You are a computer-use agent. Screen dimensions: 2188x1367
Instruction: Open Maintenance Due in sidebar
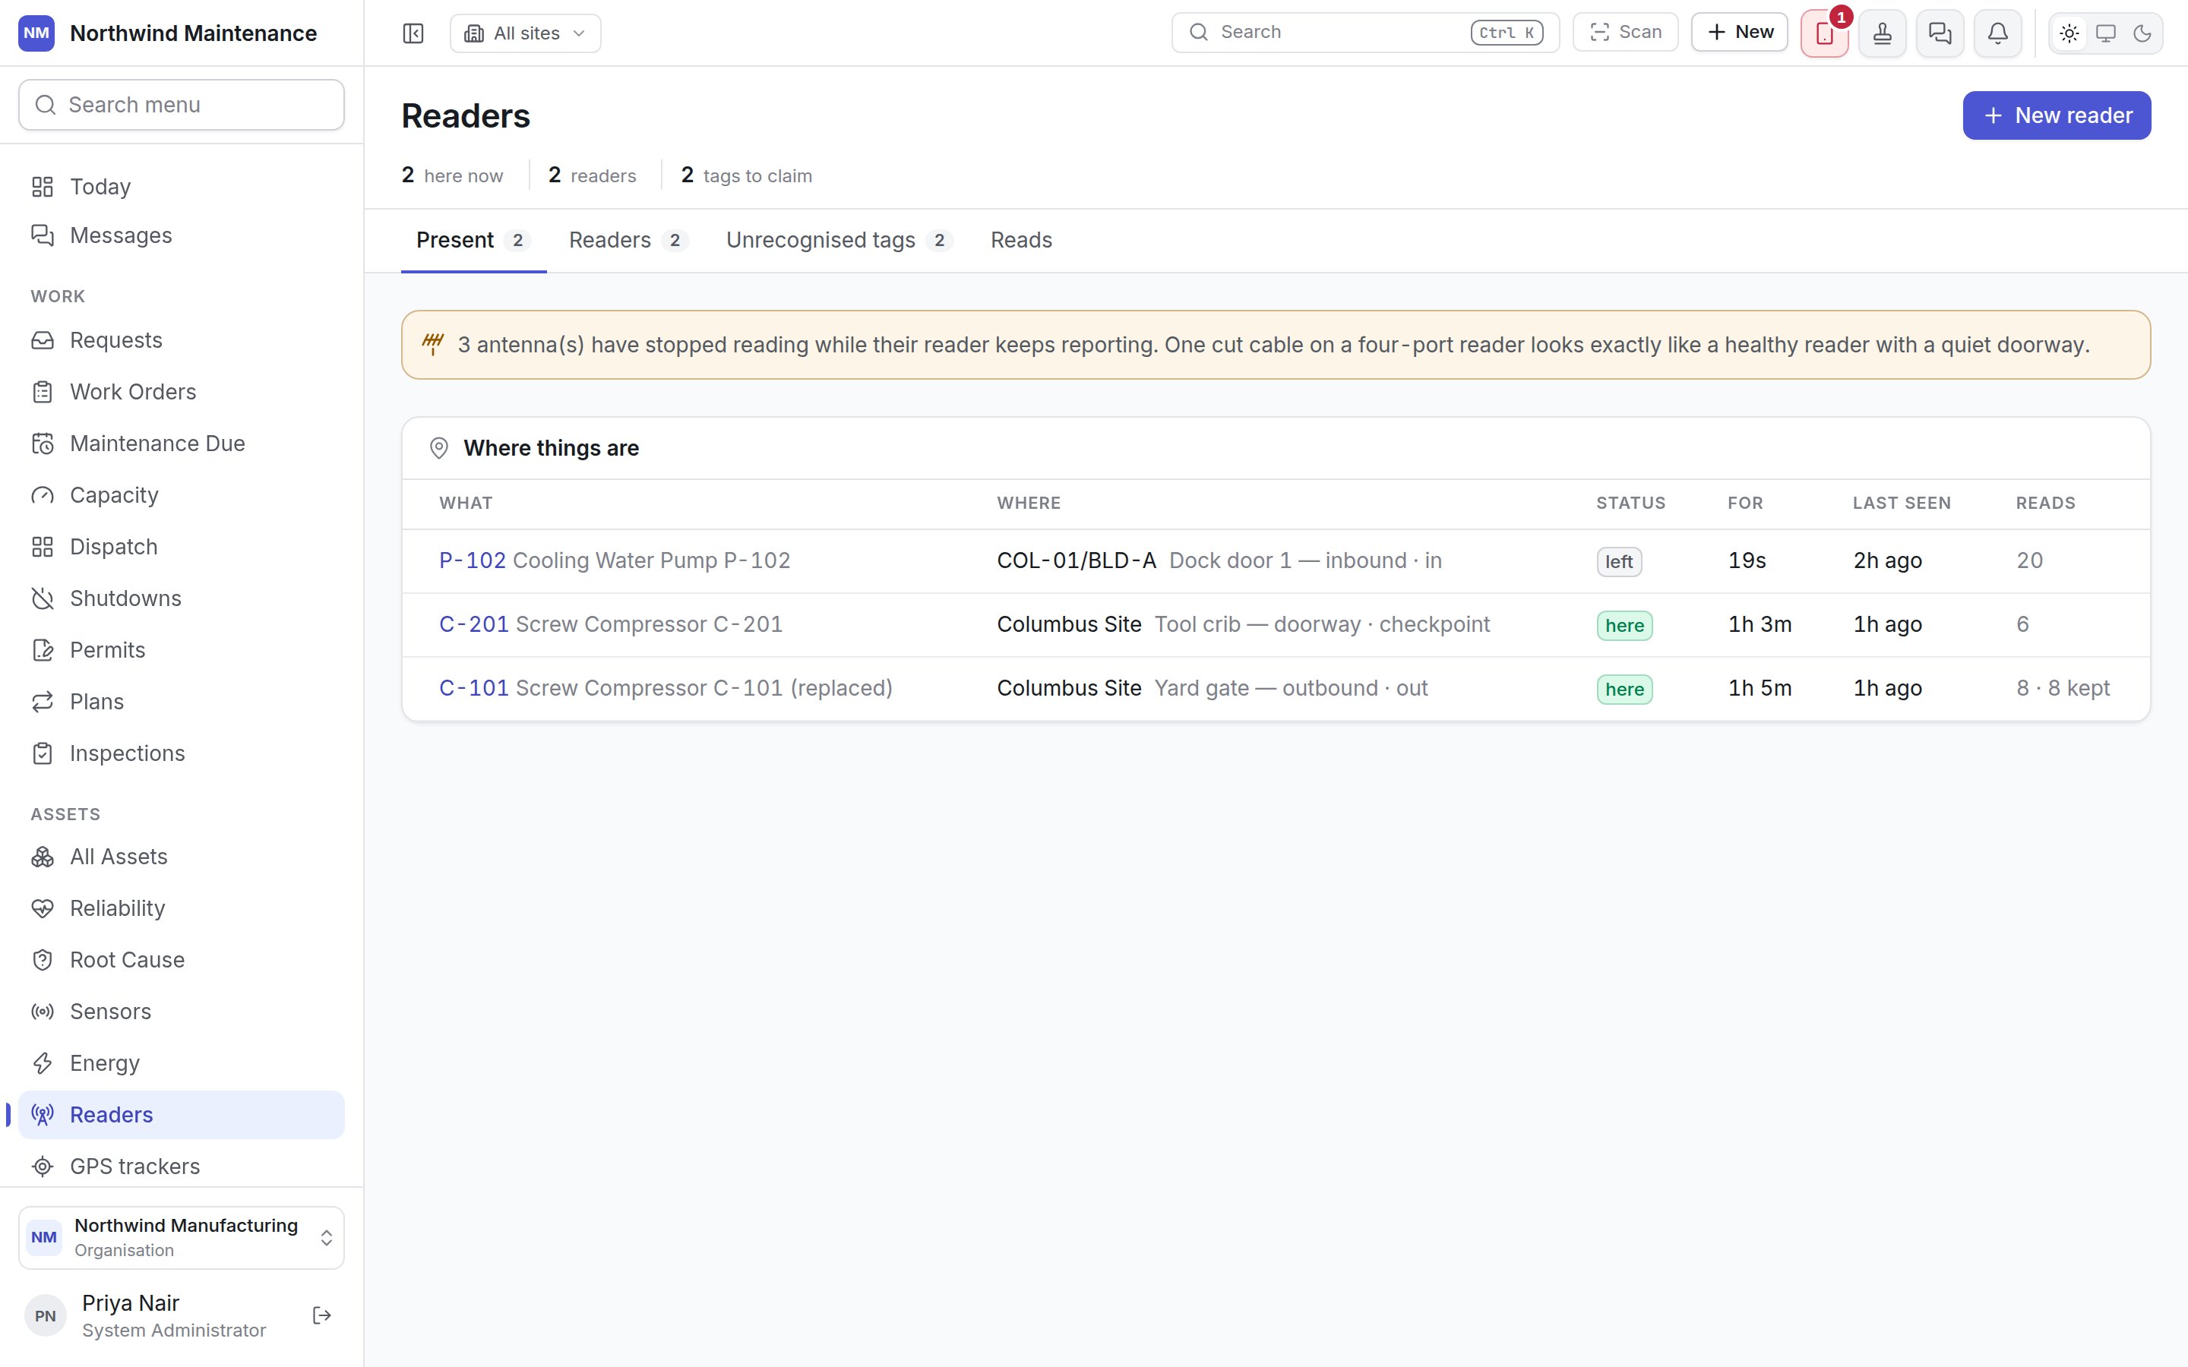(182, 444)
